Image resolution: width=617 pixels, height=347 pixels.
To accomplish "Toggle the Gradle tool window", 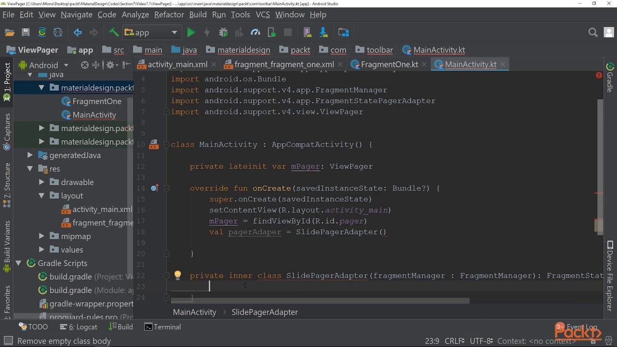I will (610, 77).
